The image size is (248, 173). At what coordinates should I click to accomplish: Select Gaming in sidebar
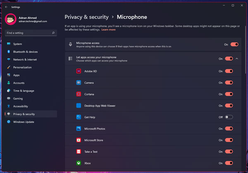pyautogui.click(x=31, y=98)
